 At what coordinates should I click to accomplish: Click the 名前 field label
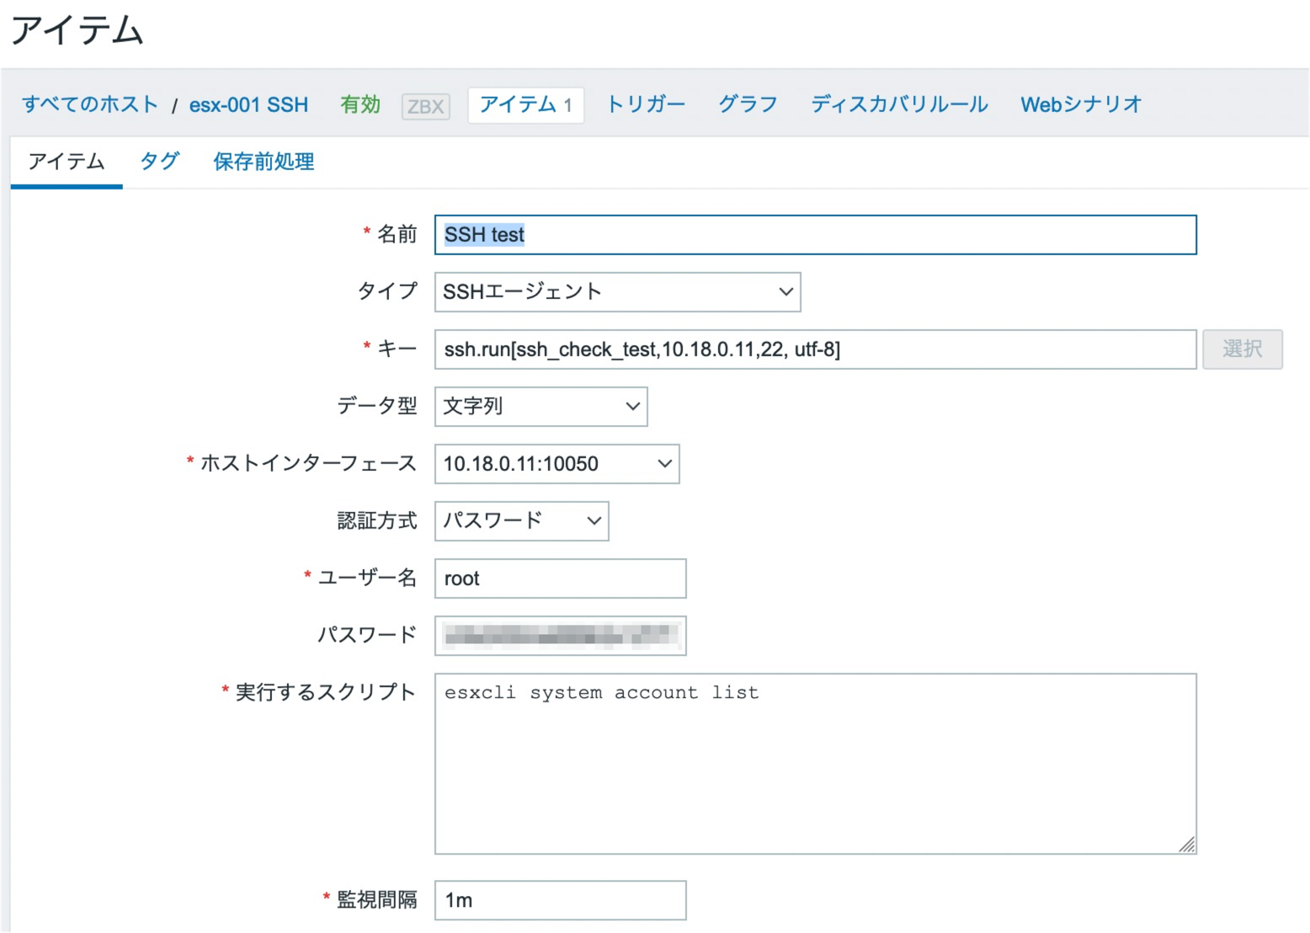[x=397, y=234]
